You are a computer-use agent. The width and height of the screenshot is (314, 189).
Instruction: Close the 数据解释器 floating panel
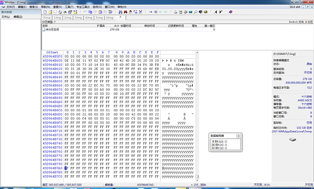click(x=239, y=136)
